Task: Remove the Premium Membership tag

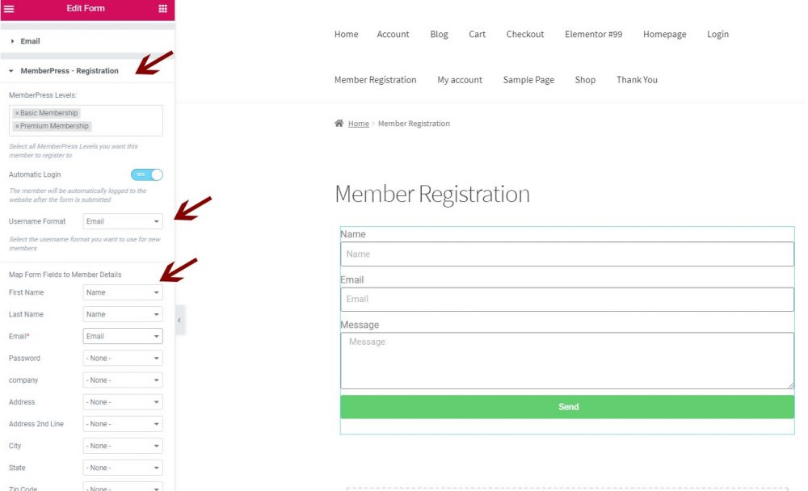Action: [x=17, y=126]
